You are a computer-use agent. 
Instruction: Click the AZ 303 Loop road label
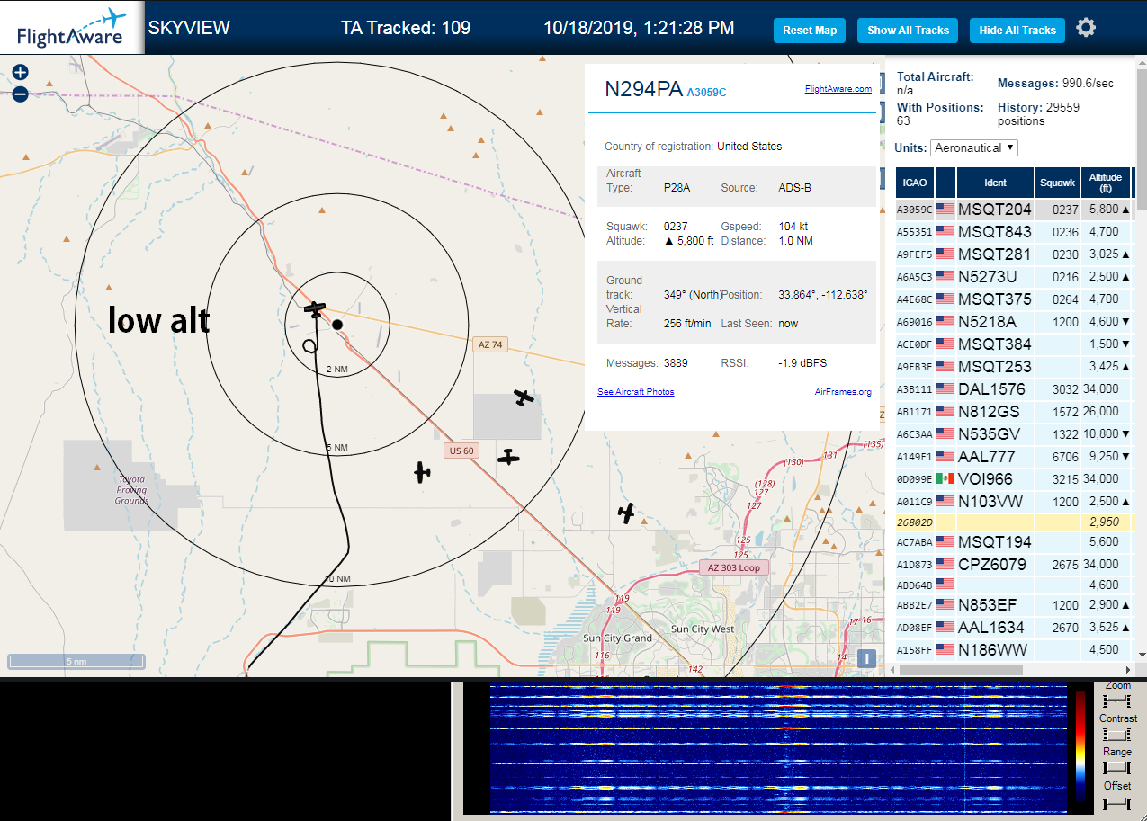click(733, 567)
